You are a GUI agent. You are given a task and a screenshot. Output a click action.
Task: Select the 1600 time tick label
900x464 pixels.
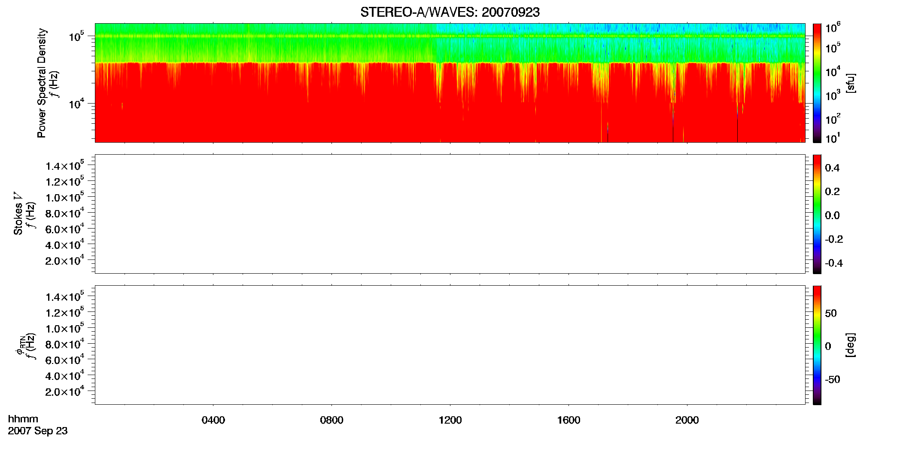pyautogui.click(x=569, y=420)
